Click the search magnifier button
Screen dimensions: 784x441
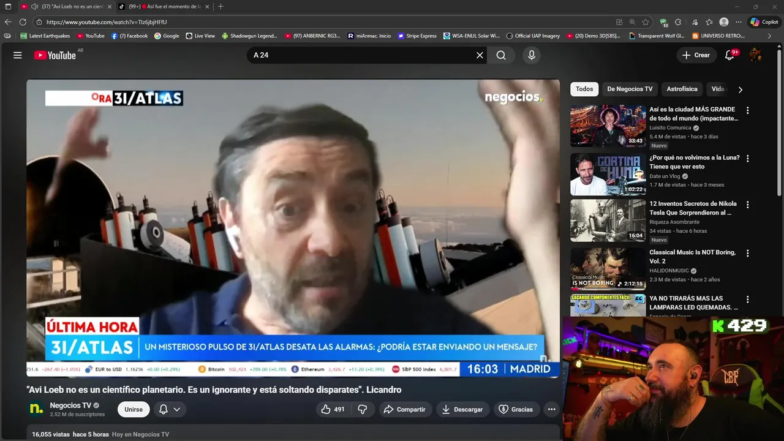click(x=501, y=55)
